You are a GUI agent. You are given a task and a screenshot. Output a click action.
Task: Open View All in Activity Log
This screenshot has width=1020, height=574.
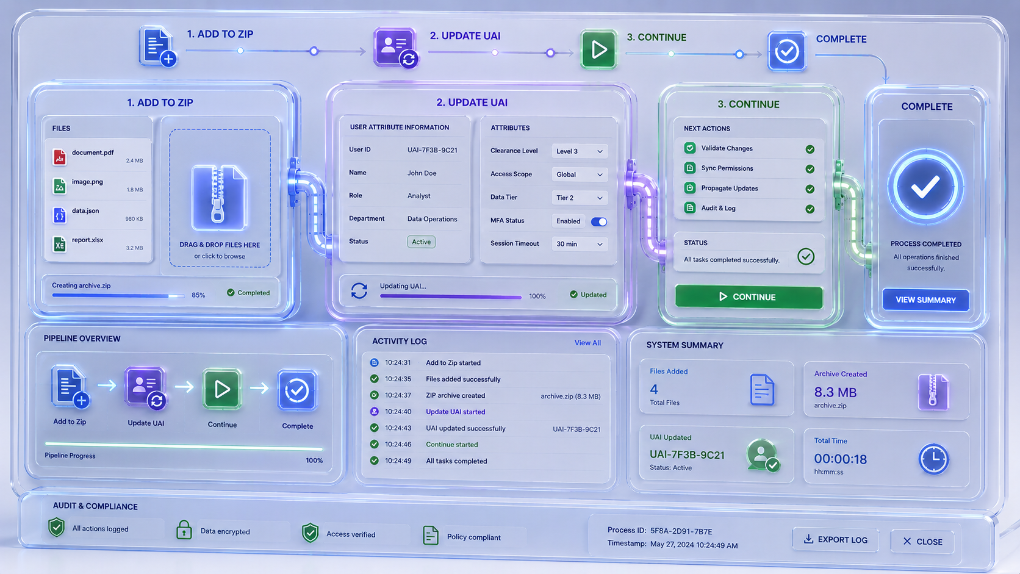[587, 343]
